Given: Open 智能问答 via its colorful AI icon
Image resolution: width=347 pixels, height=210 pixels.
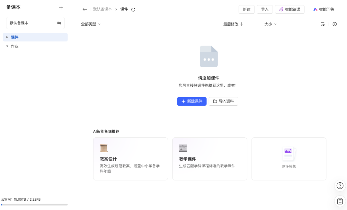Looking at the screenshot, I should 315,9.
